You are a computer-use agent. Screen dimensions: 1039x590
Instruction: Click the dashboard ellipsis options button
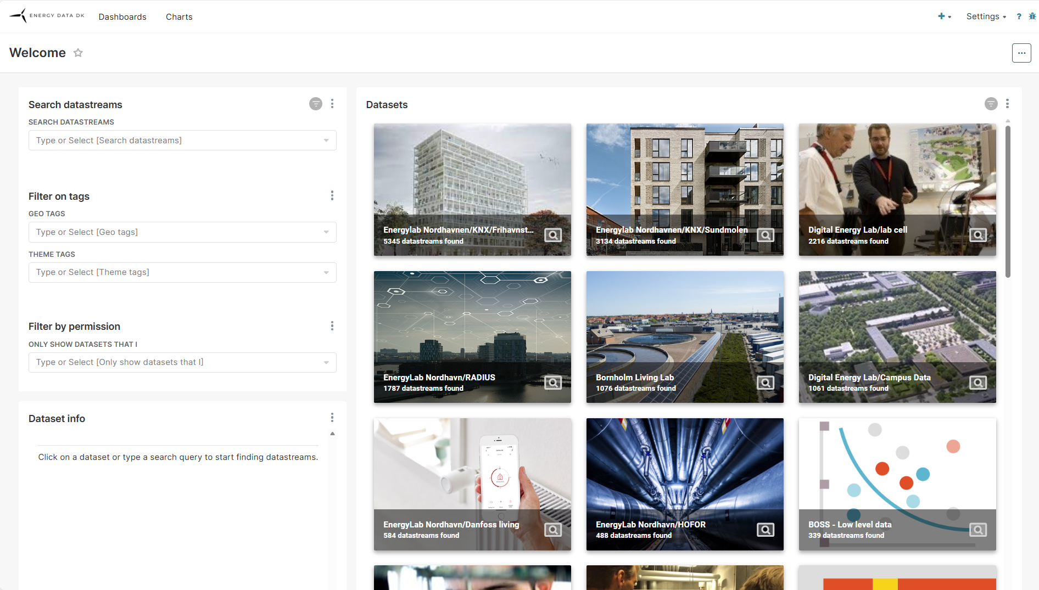point(1021,53)
